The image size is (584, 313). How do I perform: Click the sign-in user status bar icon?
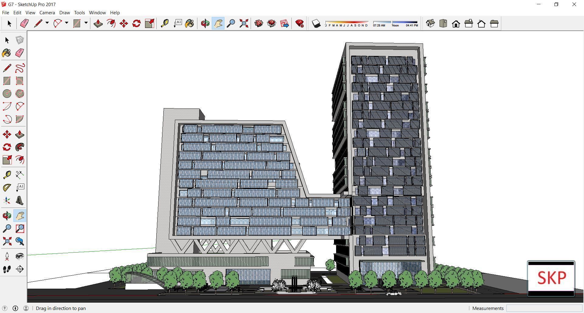click(x=26, y=308)
